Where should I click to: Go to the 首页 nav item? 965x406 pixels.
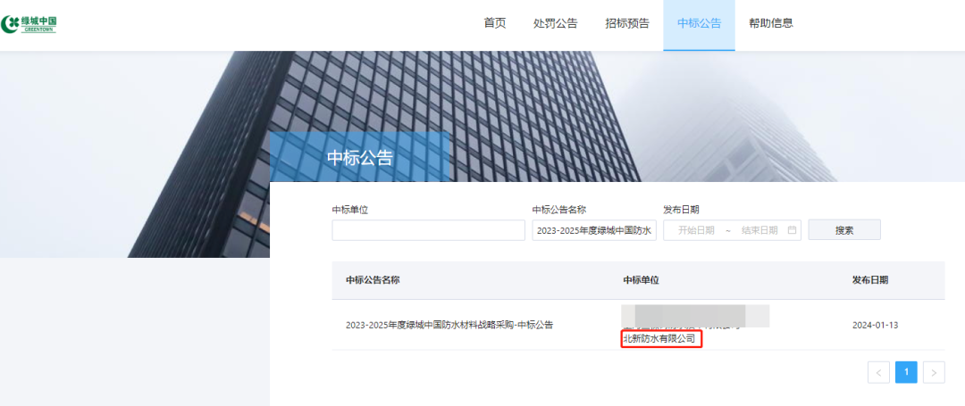pyautogui.click(x=495, y=23)
